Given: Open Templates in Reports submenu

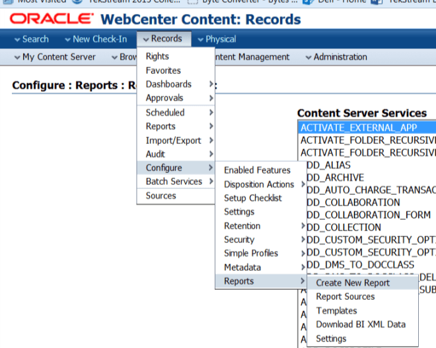Looking at the screenshot, I should 363,310.
